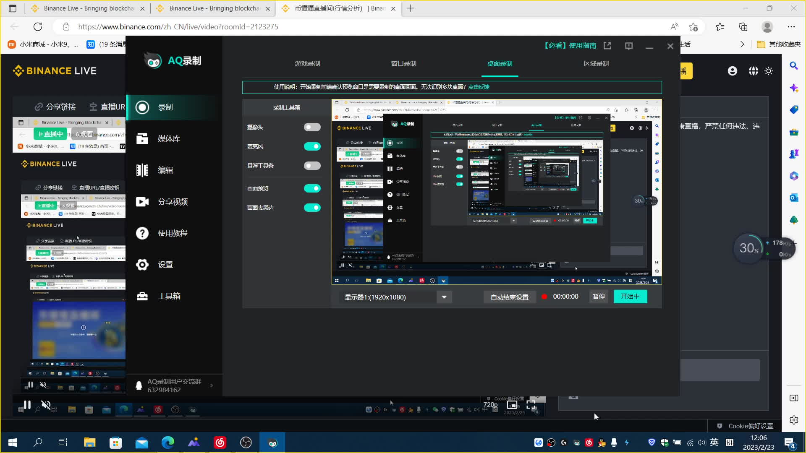Click the Binance Live globe language icon
Image resolution: width=806 pixels, height=453 pixels.
(x=753, y=71)
